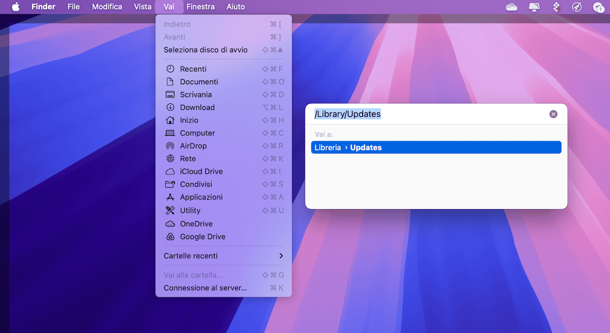Choose OneDrive from the Vai menu
Screen dimensions: 610x333
[x=224, y=224]
